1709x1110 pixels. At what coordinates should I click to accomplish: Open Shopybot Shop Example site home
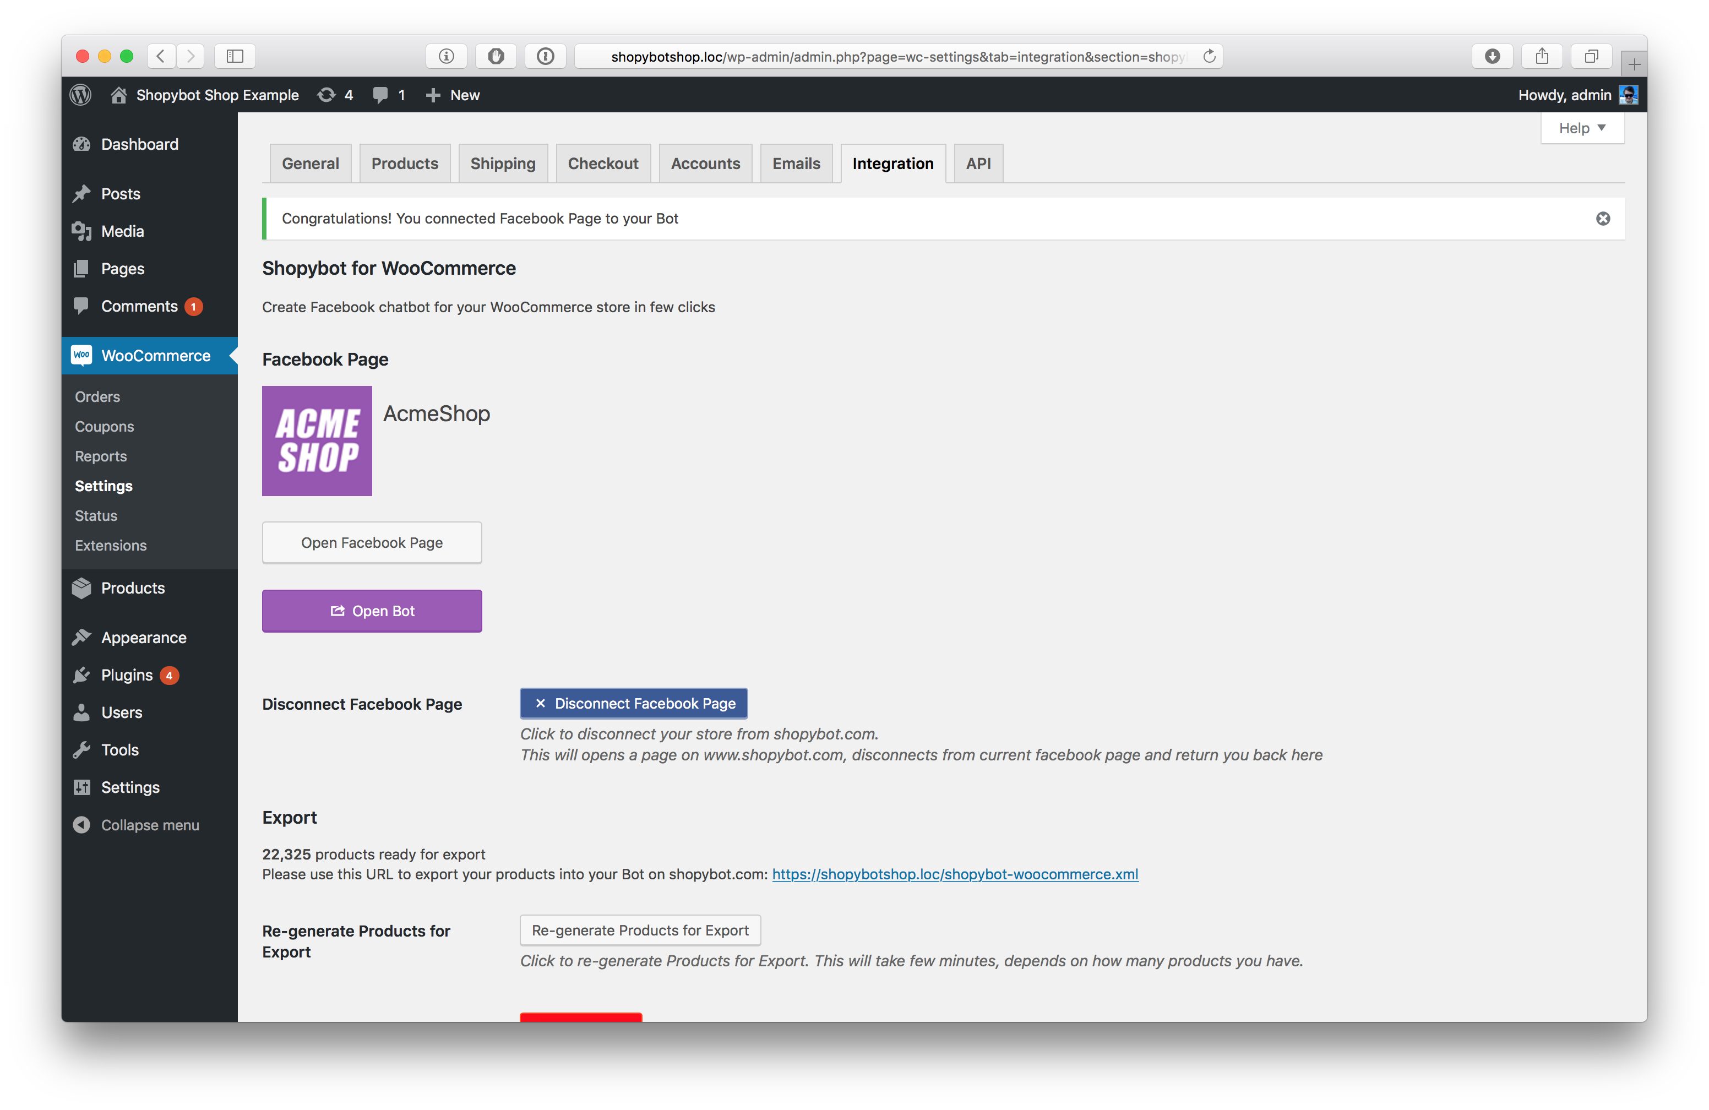(205, 95)
